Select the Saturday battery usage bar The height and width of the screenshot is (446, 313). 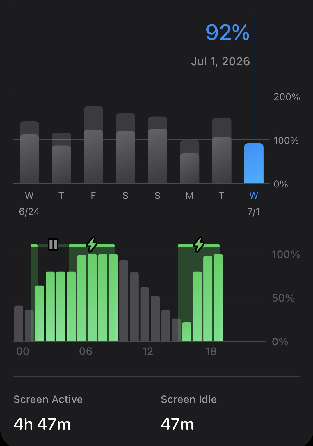pos(126,148)
